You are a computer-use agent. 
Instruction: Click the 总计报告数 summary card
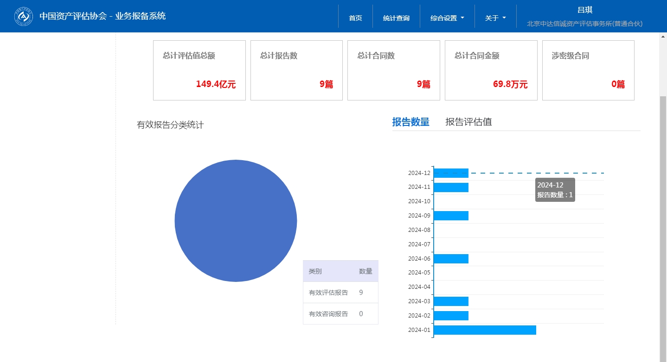coord(296,70)
